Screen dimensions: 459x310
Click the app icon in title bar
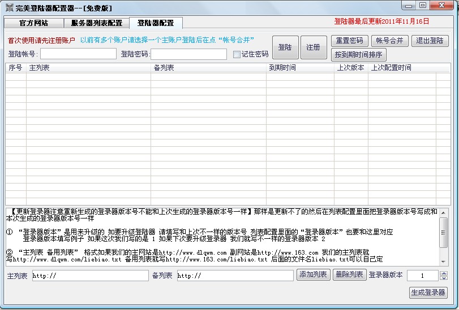(9, 8)
